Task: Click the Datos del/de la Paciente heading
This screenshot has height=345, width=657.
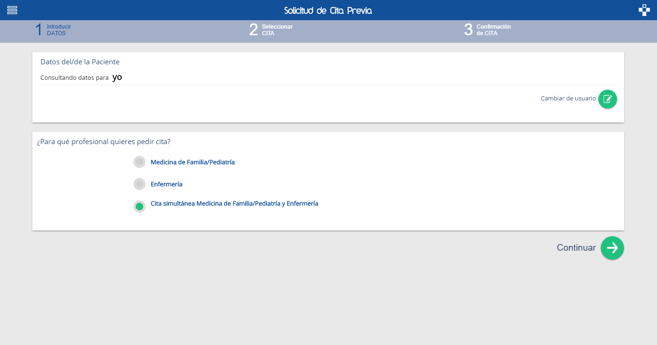Action: pos(80,62)
